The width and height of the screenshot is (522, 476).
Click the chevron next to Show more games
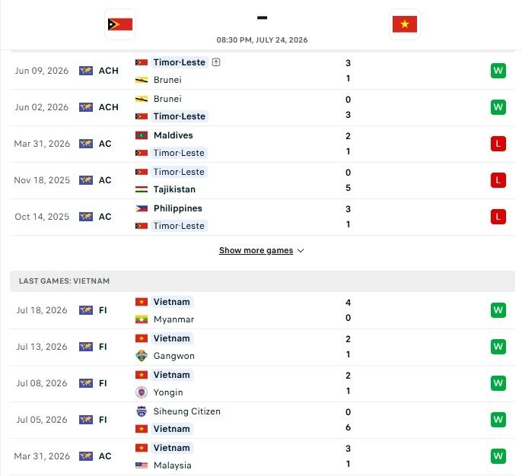tap(301, 251)
